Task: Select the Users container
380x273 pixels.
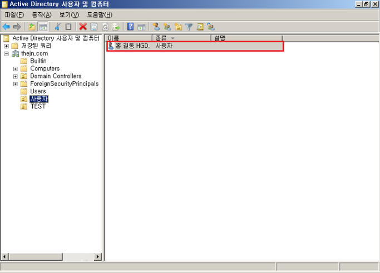Action: [x=38, y=91]
